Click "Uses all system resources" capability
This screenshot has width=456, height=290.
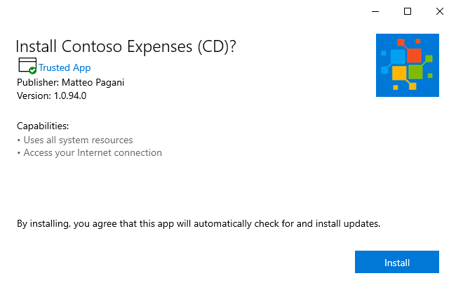click(78, 140)
